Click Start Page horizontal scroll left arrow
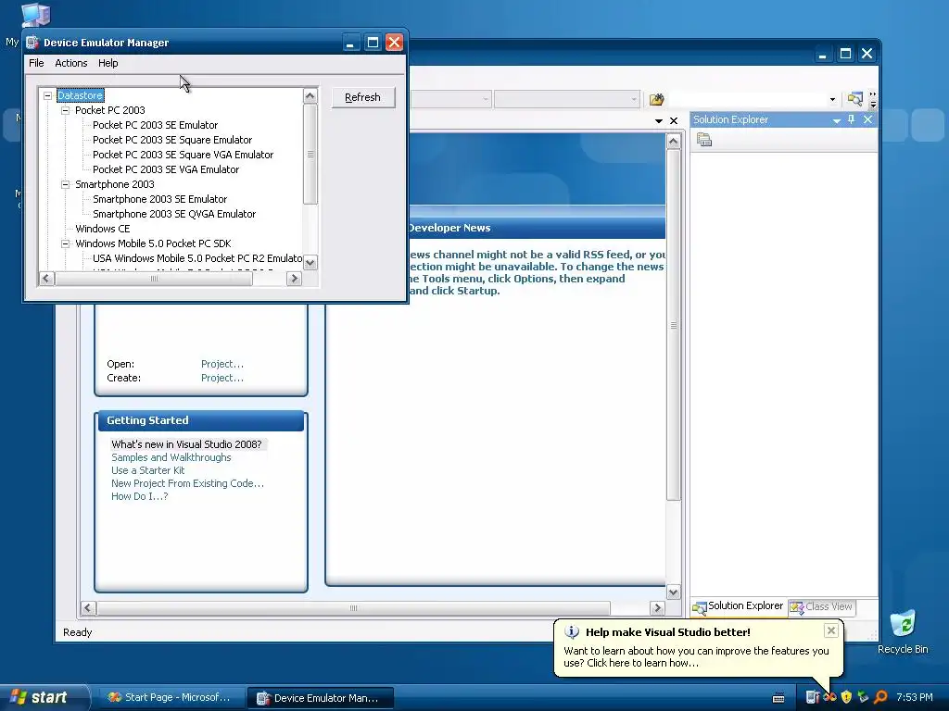The width and height of the screenshot is (949, 711). (x=88, y=607)
